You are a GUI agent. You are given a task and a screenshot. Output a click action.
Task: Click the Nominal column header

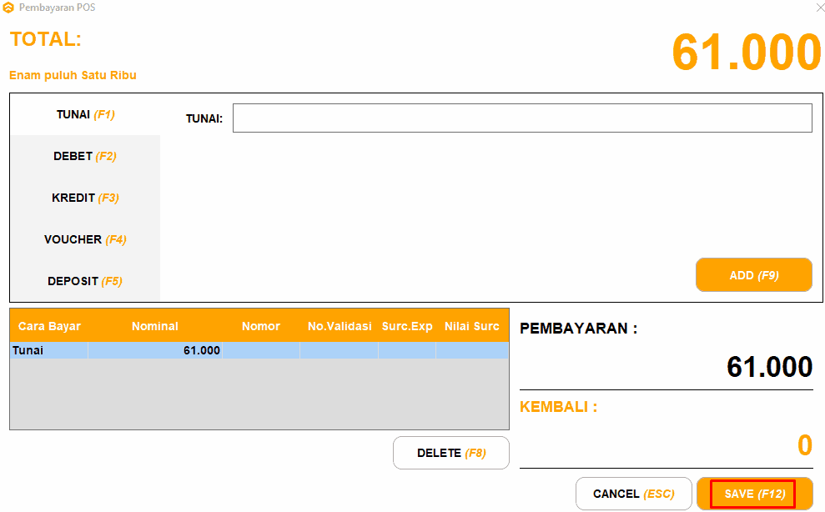point(155,326)
